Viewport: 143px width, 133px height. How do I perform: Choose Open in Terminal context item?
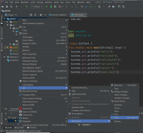coord(43,81)
